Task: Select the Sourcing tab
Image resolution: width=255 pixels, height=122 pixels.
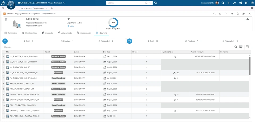Action: 102,33
